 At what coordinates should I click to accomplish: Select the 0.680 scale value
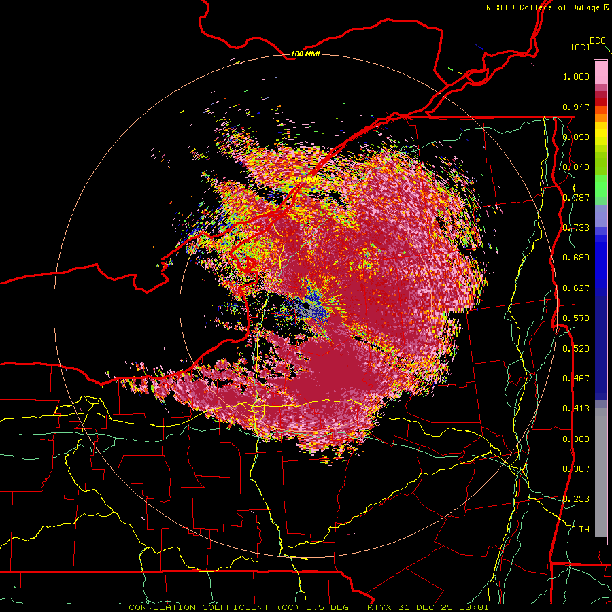[x=576, y=258]
